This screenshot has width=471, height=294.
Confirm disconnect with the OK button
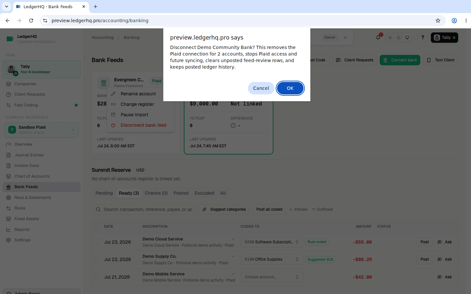(290, 88)
